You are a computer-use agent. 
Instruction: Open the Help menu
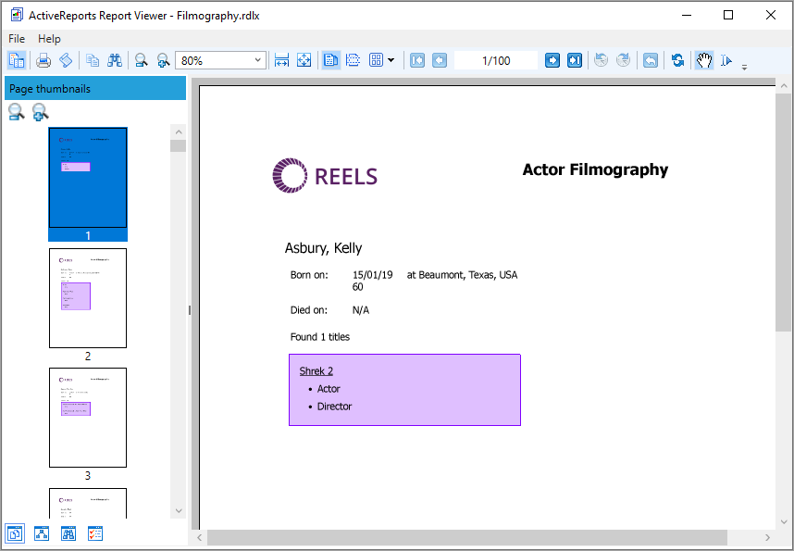(49, 39)
